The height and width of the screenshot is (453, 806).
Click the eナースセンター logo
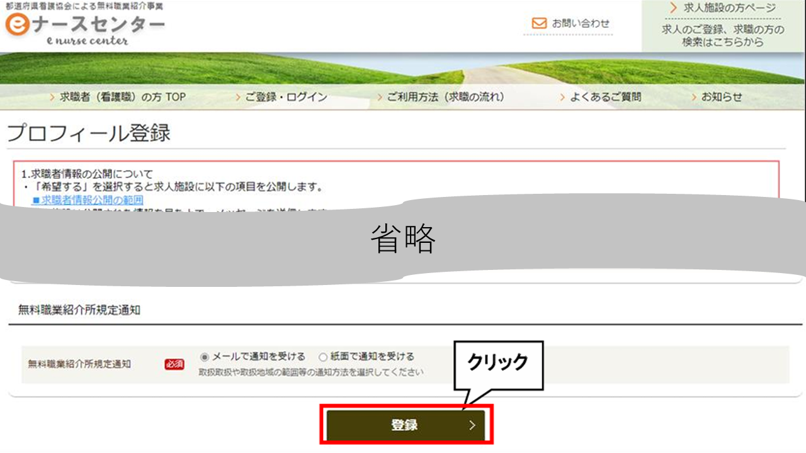point(85,25)
